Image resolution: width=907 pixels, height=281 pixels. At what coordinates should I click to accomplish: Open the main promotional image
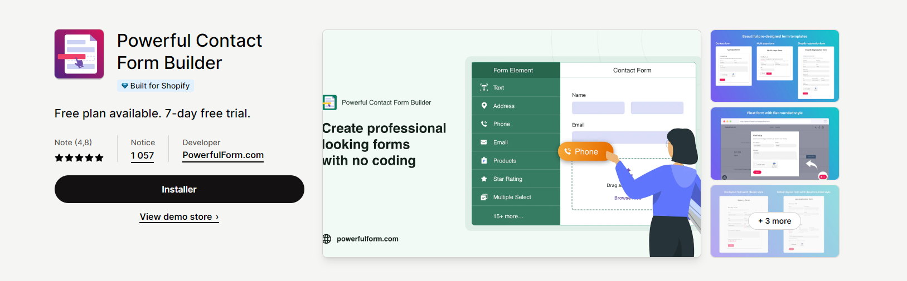coord(512,144)
